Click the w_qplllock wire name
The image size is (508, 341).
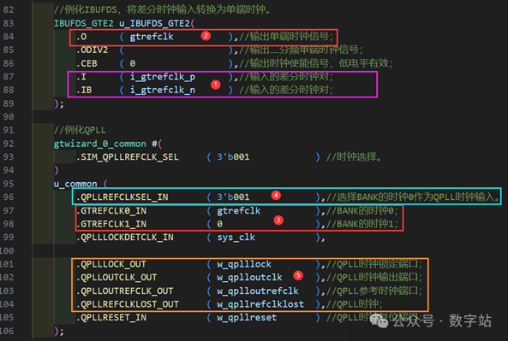(x=244, y=264)
